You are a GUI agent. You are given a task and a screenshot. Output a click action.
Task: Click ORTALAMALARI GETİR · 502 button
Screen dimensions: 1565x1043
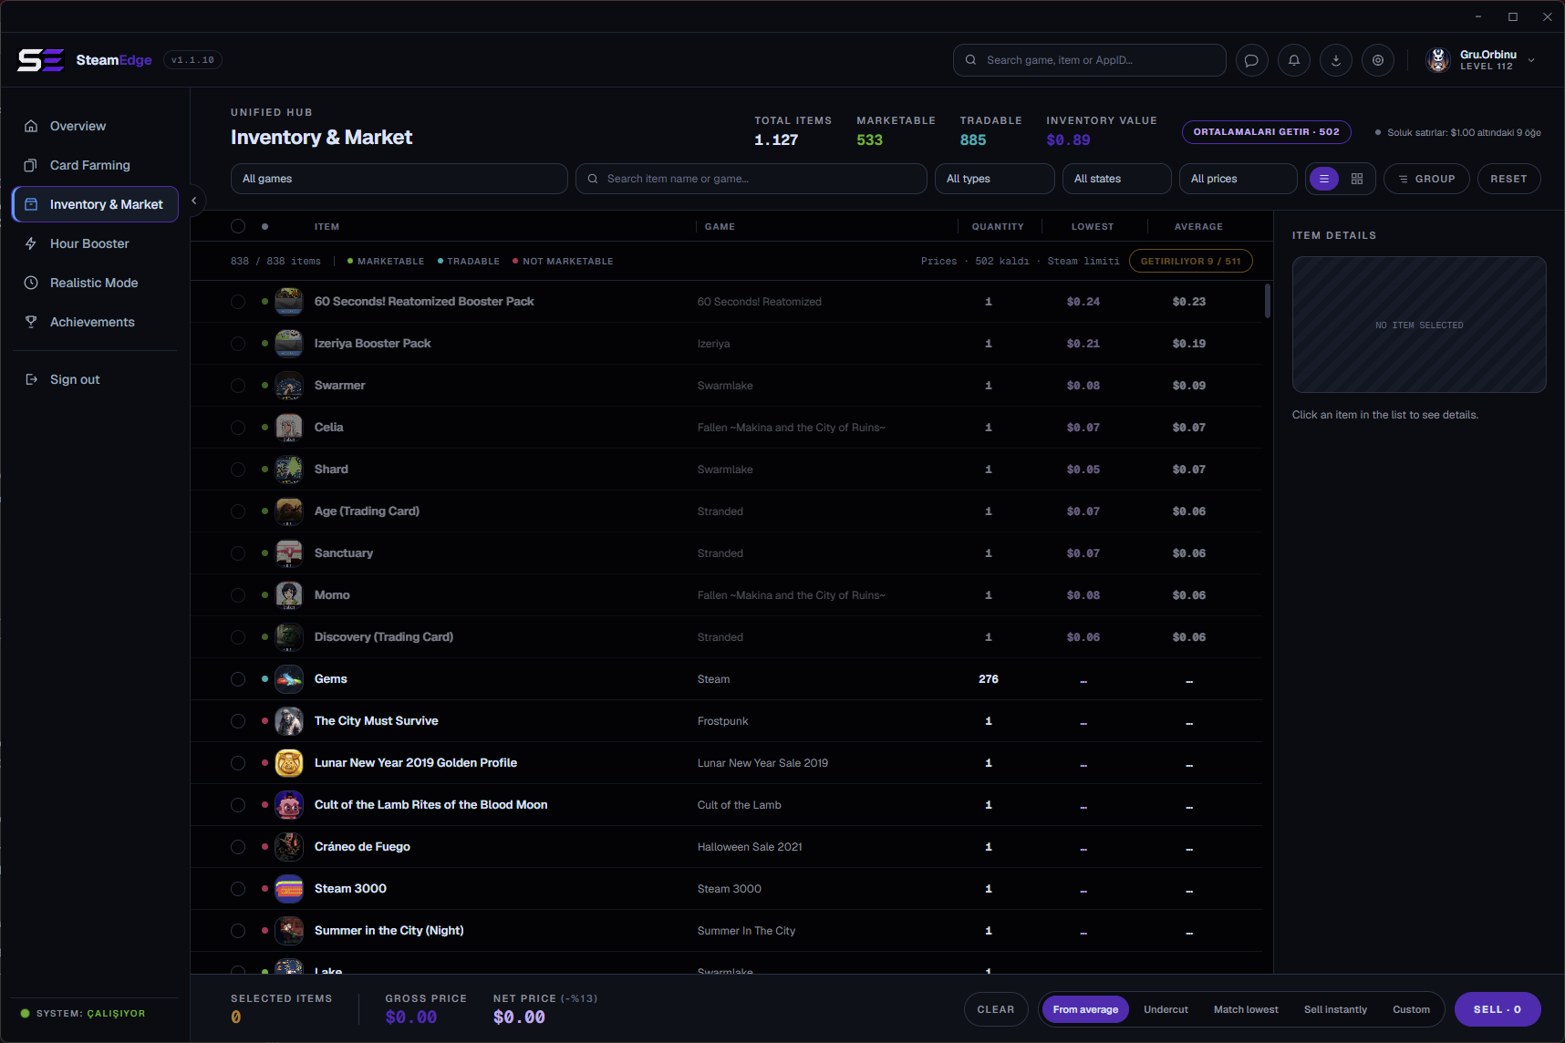[x=1267, y=132]
